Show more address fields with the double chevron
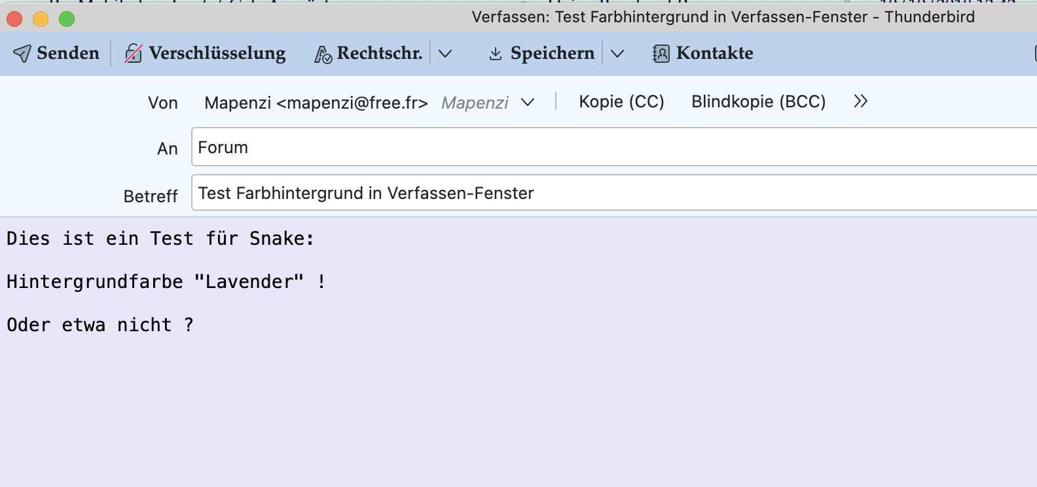Screen dimensions: 1037x487 [x=860, y=101]
